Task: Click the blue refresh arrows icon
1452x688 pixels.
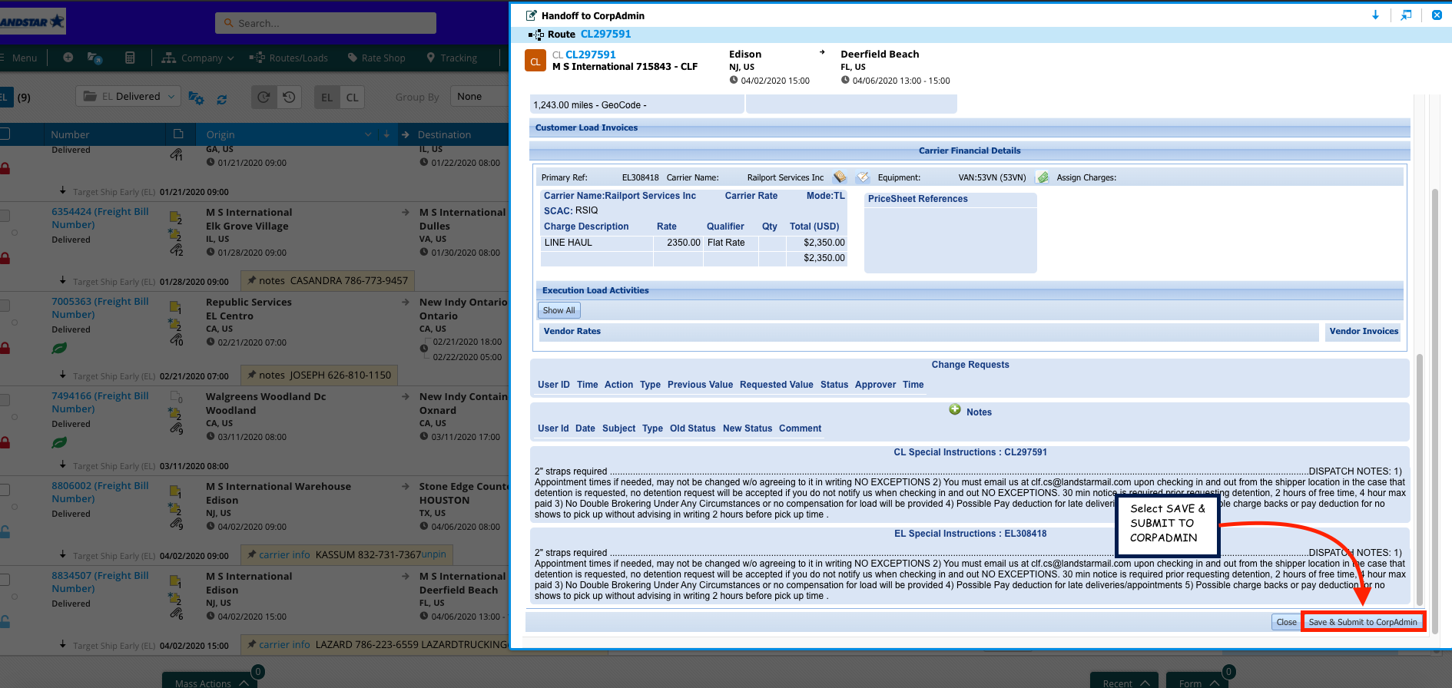Action: (222, 98)
